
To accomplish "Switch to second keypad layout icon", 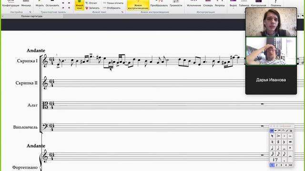I will pos(275,131).
